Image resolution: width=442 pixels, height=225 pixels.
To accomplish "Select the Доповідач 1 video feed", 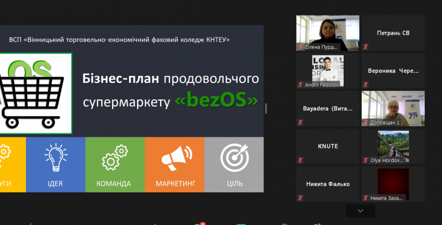I will [x=393, y=108].
